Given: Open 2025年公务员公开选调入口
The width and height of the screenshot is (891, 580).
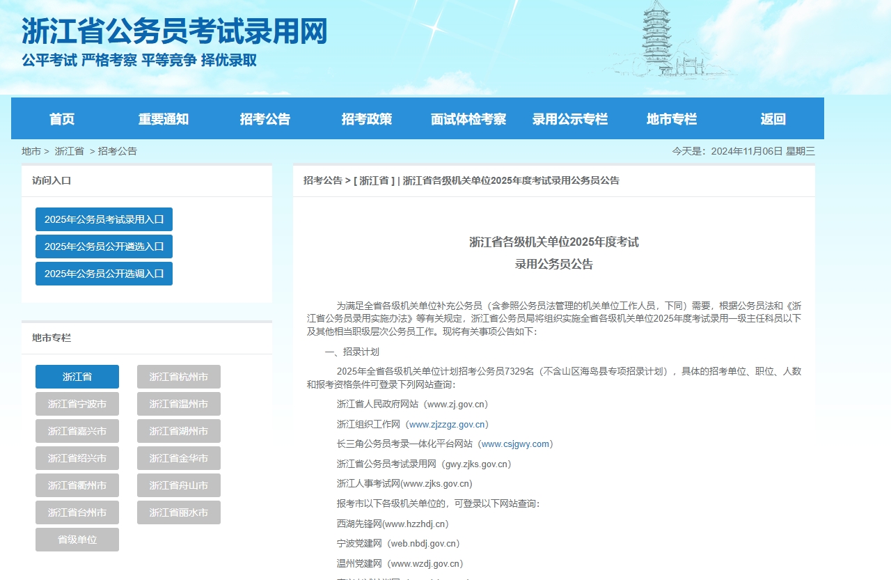Looking at the screenshot, I should (104, 273).
